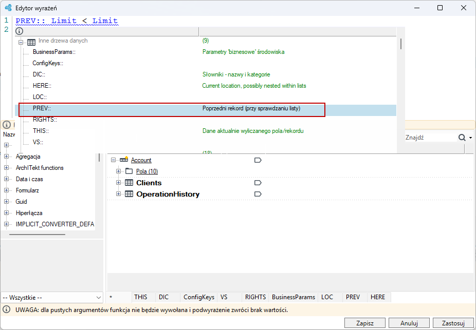Expand the Data i czas category
Image resolution: width=476 pixels, height=330 pixels.
point(6,179)
